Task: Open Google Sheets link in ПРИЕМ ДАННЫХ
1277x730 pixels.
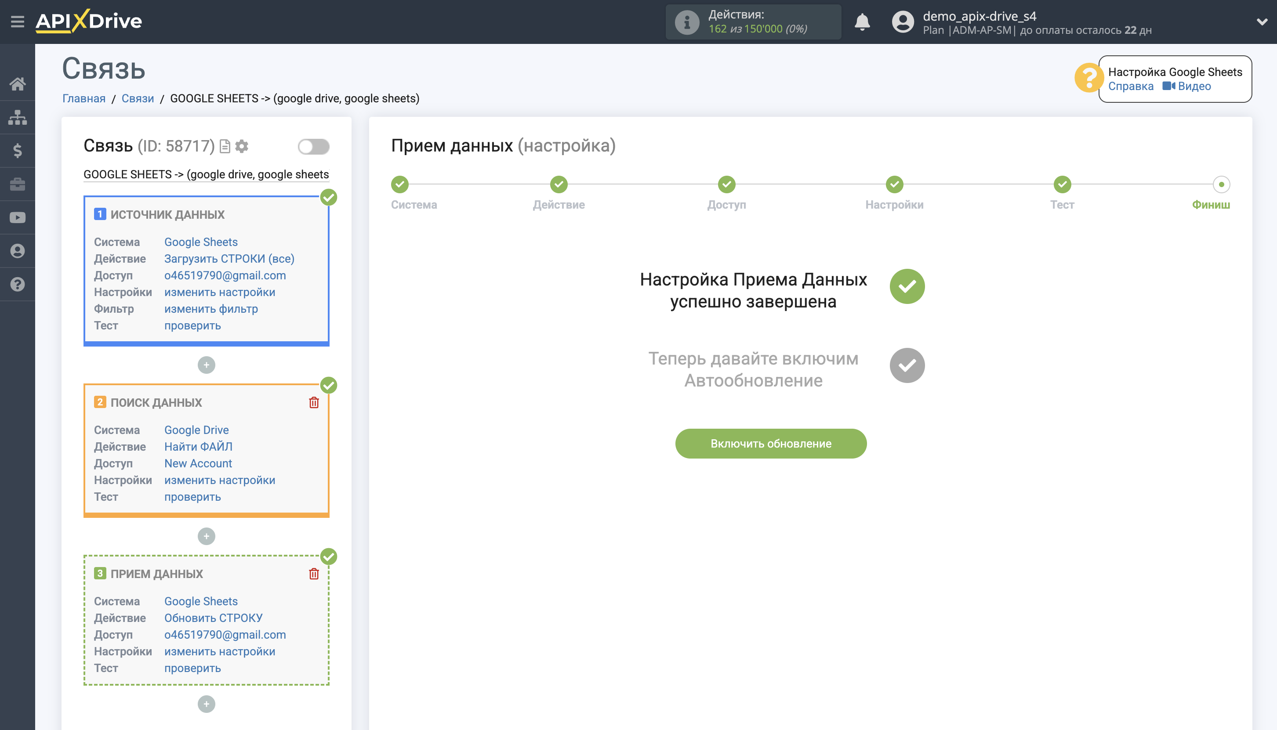Action: point(201,602)
